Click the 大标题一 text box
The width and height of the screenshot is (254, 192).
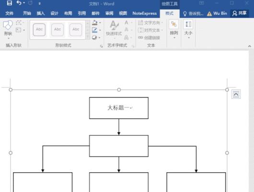click(x=119, y=108)
